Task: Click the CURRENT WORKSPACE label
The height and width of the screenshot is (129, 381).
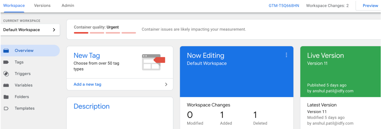Action: pyautogui.click(x=22, y=21)
